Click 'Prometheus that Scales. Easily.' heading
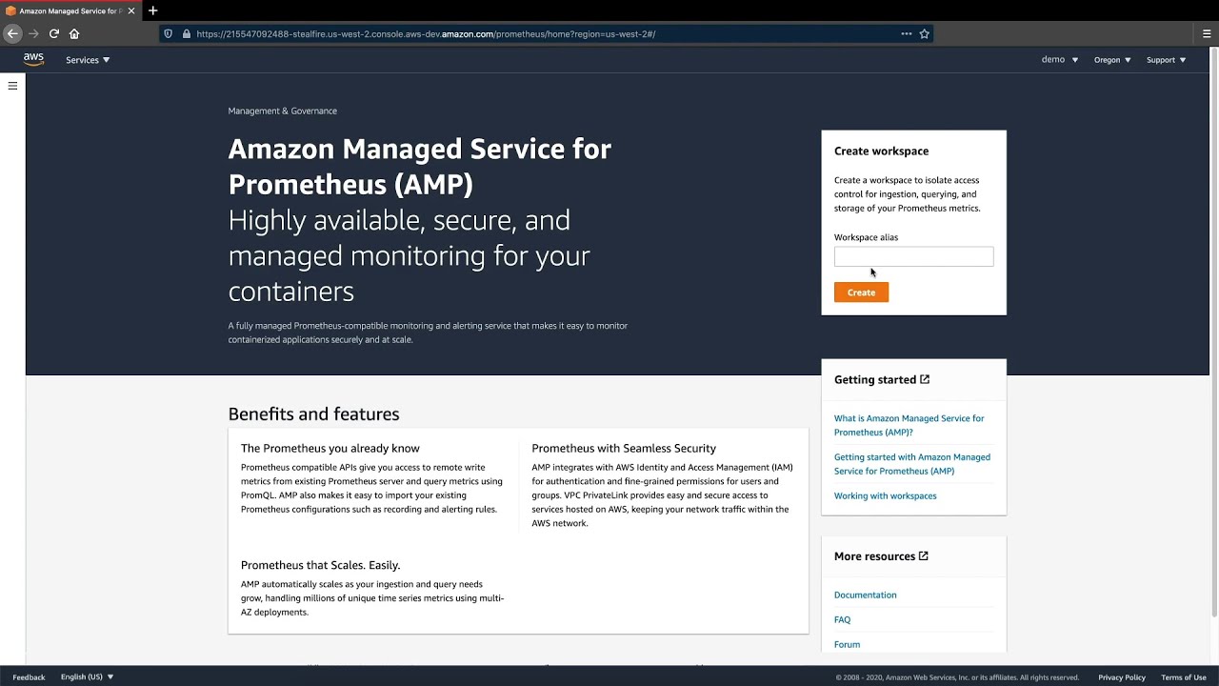1219x686 pixels. [320, 565]
